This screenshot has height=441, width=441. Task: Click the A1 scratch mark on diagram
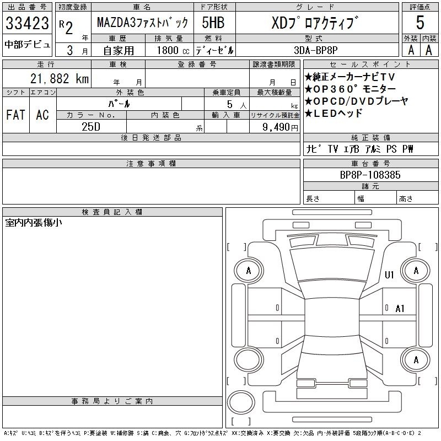tap(400, 309)
